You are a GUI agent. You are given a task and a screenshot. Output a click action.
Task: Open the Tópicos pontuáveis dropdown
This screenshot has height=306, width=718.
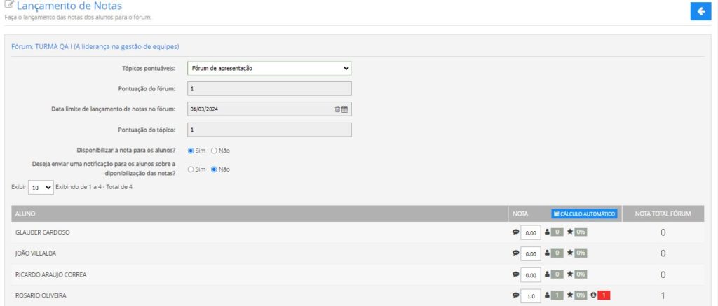coord(269,68)
